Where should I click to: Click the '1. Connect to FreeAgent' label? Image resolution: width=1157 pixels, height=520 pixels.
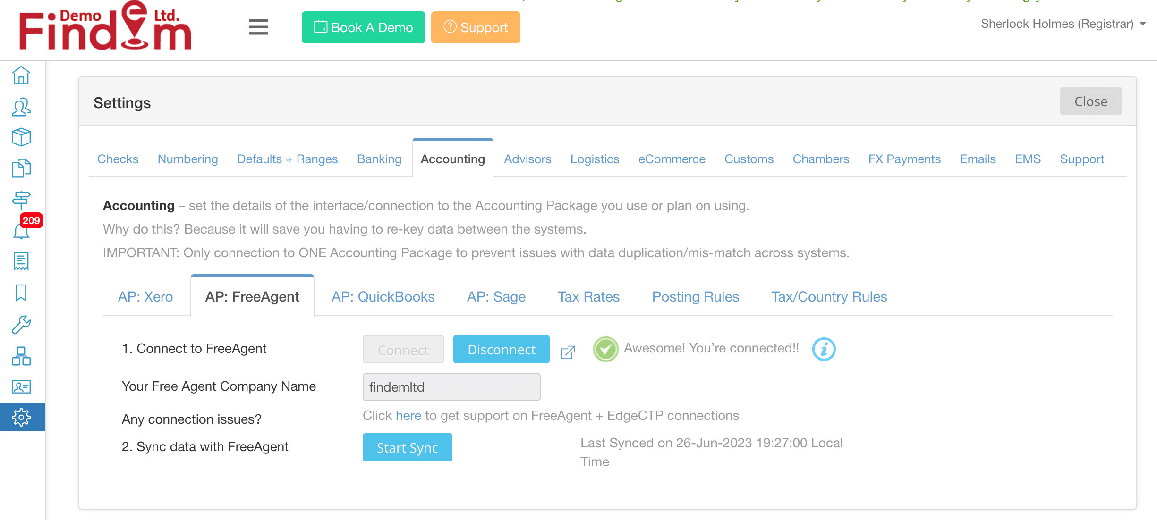[x=194, y=348]
